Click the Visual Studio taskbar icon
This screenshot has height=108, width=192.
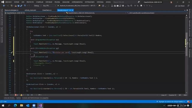(x=40, y=106)
